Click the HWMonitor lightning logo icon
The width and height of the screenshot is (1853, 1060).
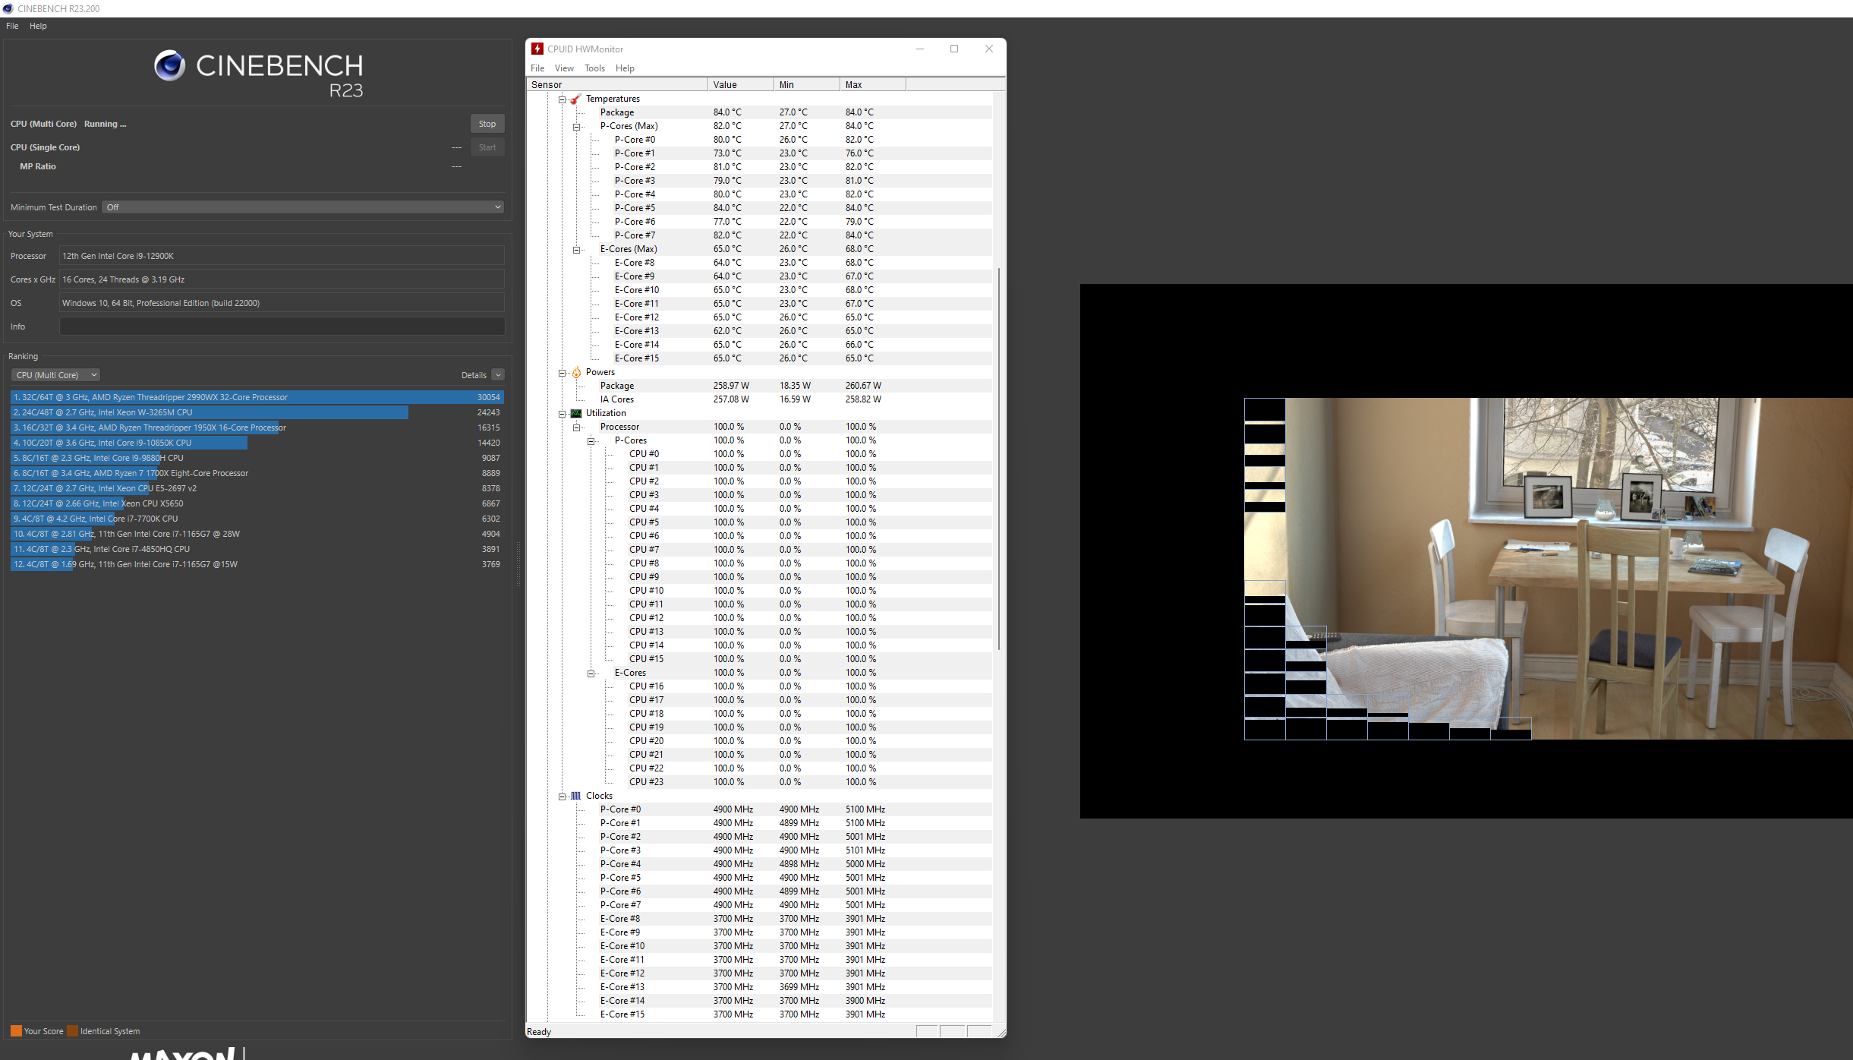click(537, 49)
